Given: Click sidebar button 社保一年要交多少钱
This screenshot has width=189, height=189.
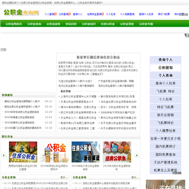Looking at the screenshot, I should click(165, 139).
